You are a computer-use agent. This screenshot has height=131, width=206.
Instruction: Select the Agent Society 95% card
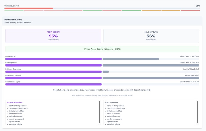point(53,36)
